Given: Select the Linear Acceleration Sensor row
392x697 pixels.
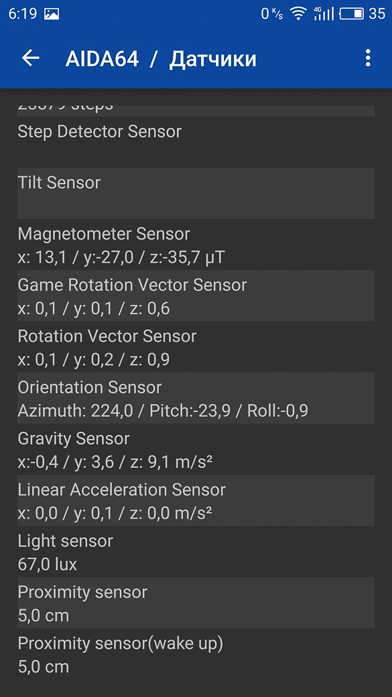Looking at the screenshot, I should [196, 500].
